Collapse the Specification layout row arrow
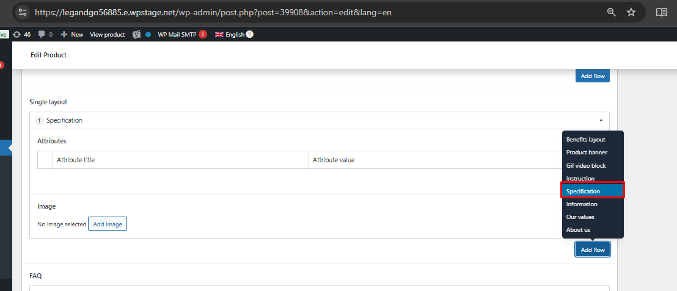Image resolution: width=677 pixels, height=291 pixels. 601,121
